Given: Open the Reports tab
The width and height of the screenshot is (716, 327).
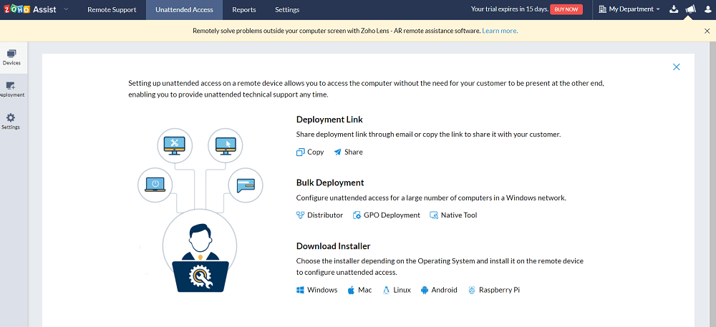Looking at the screenshot, I should tap(244, 9).
